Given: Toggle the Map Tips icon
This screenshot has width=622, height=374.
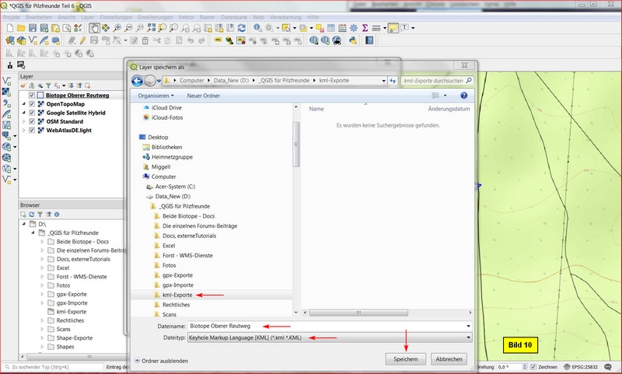Looking at the screenshot, I should click(393, 28).
